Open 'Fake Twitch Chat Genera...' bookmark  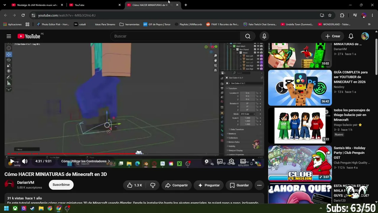pos(260,24)
